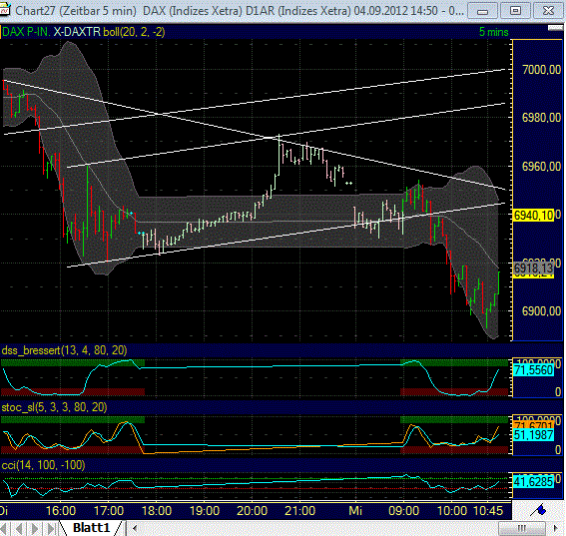Click the 10:45 time axis label
This screenshot has height=536, width=566.
pyautogui.click(x=488, y=511)
